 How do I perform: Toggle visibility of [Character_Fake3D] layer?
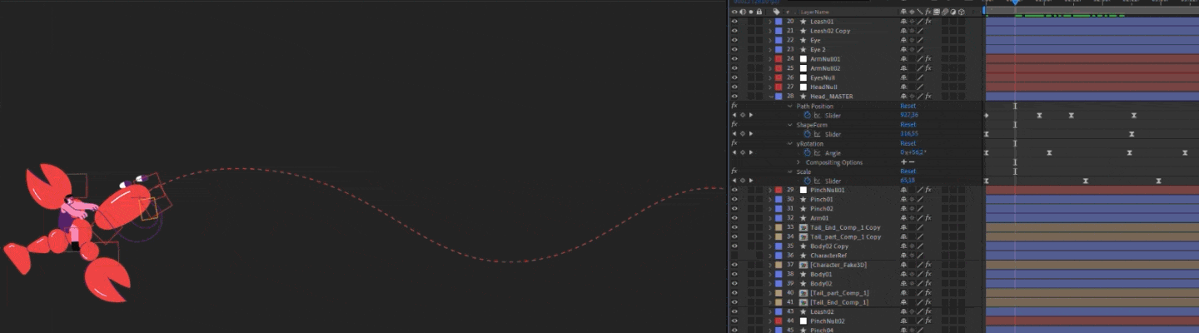(x=734, y=265)
